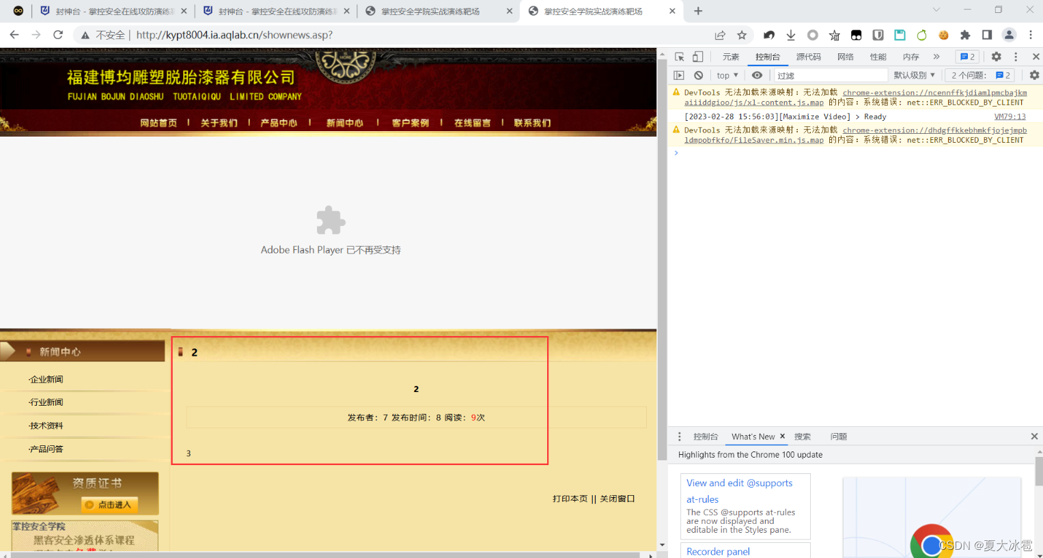Go back with the browser back arrow
Viewport: 1043px width, 558px height.
pyautogui.click(x=14, y=35)
